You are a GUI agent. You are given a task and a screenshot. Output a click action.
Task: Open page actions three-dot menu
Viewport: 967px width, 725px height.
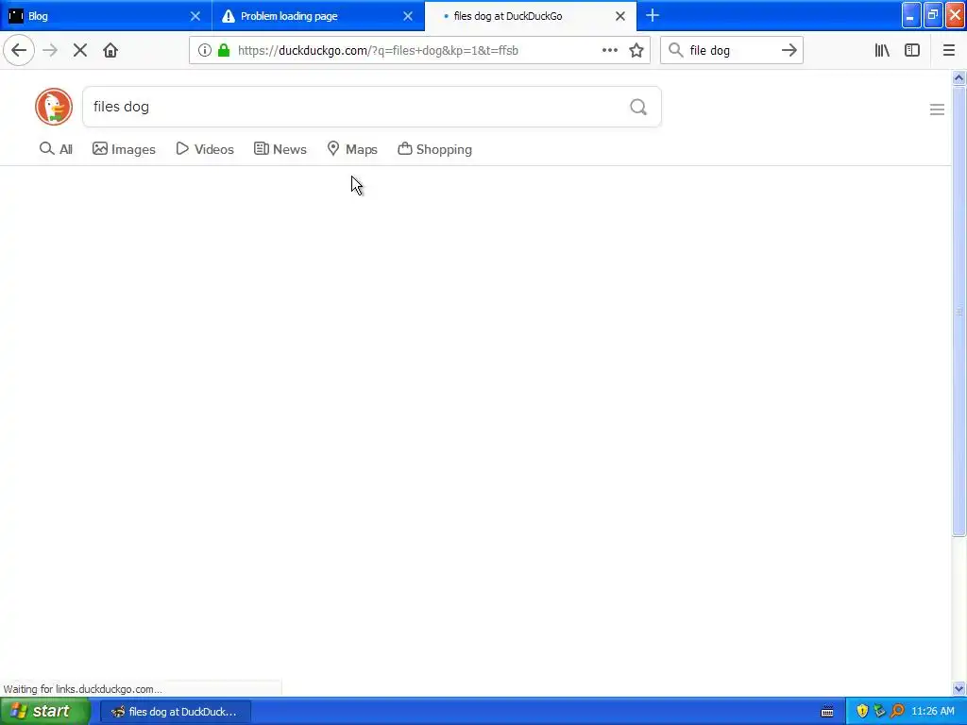point(610,51)
